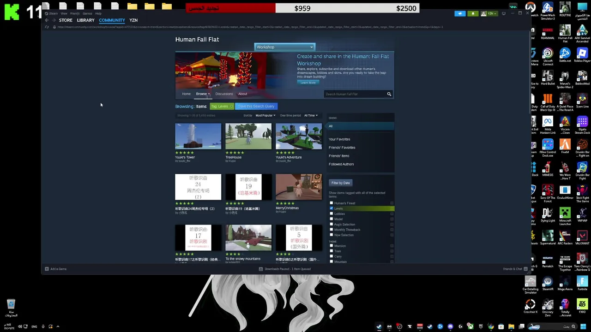Open the YZN profile tab
591x332 pixels.
pos(133,20)
